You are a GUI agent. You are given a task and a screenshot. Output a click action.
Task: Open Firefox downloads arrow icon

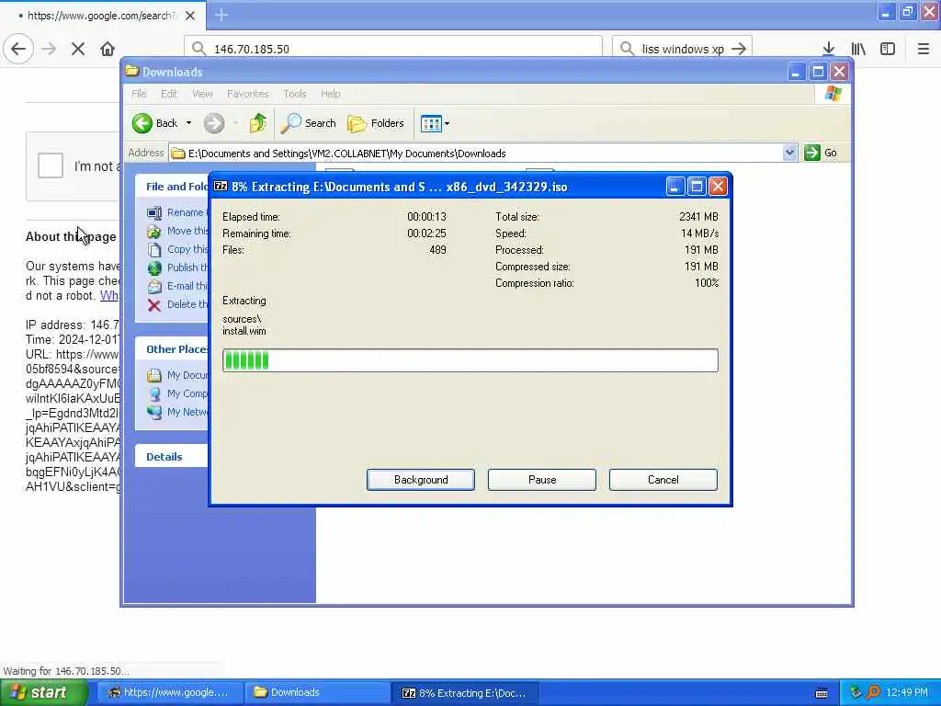828,49
